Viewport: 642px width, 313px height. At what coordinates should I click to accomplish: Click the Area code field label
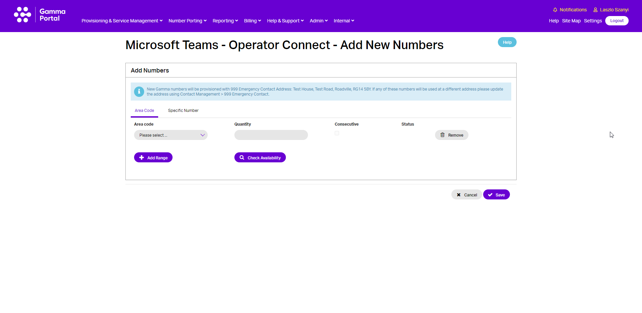tap(144, 124)
